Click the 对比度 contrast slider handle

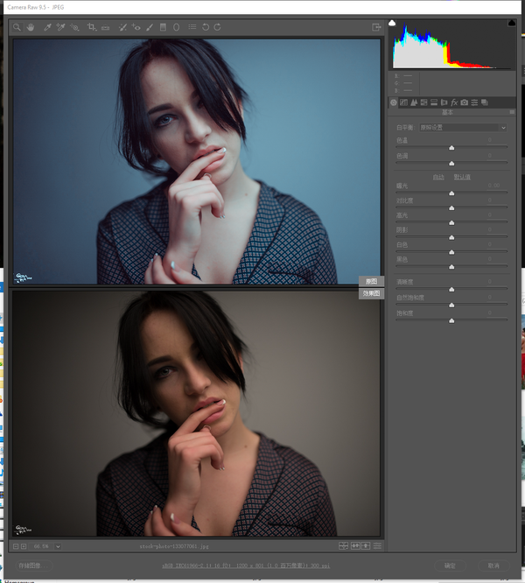click(x=451, y=207)
